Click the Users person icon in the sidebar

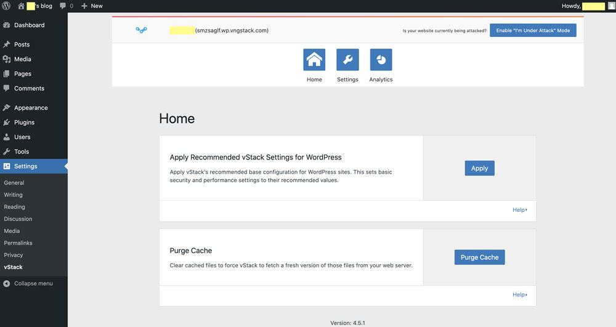pos(6,137)
